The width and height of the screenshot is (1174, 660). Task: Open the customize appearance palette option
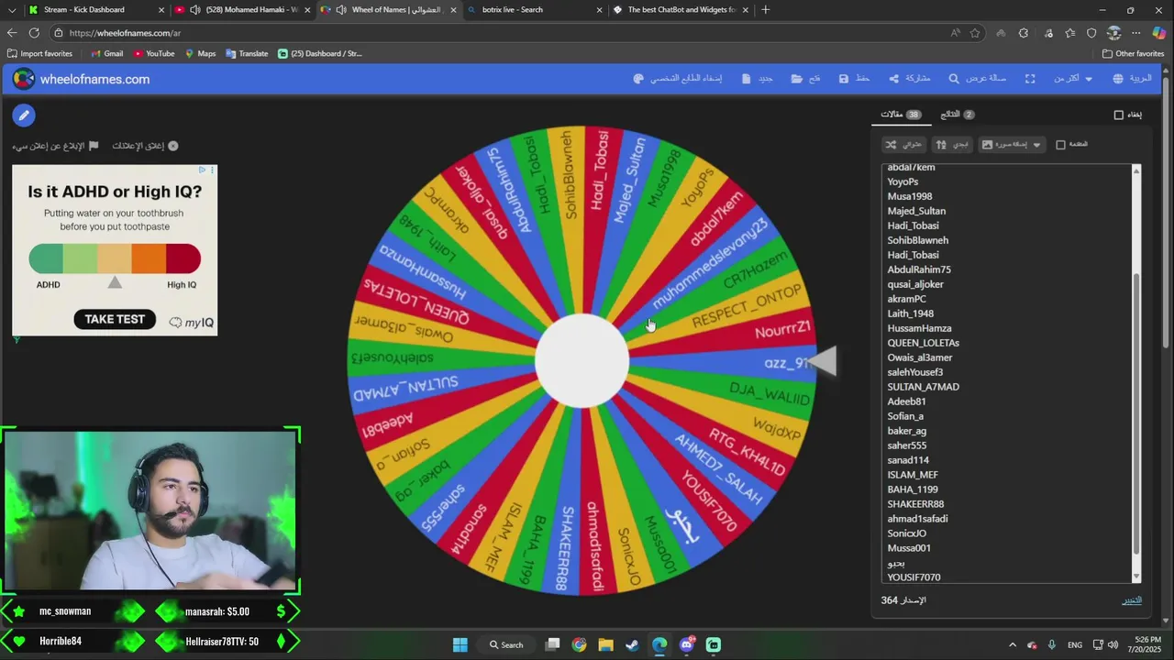(677, 79)
